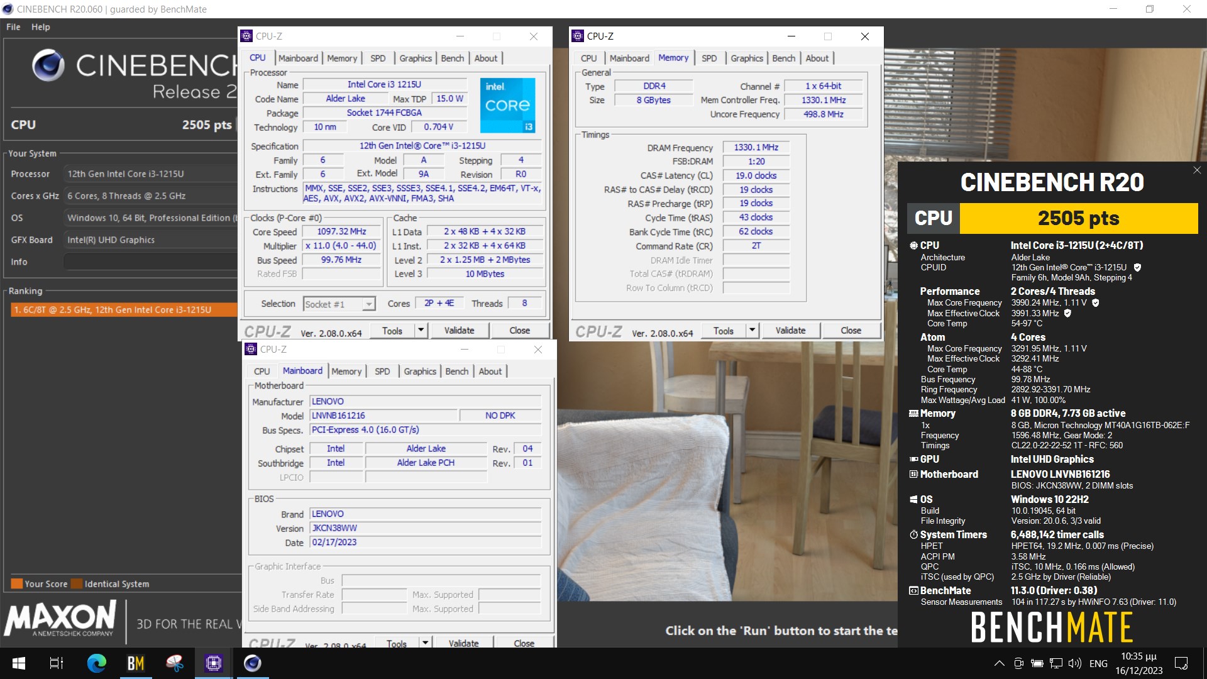This screenshot has width=1207, height=679.
Task: Click the Info field in Cinebench
Action: (x=150, y=262)
